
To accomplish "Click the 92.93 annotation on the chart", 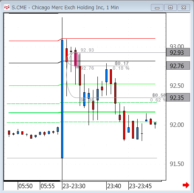I will [87, 50].
